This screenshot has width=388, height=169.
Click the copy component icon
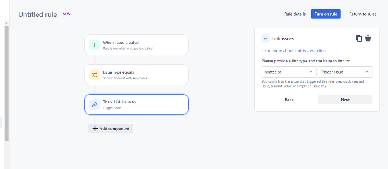click(359, 38)
